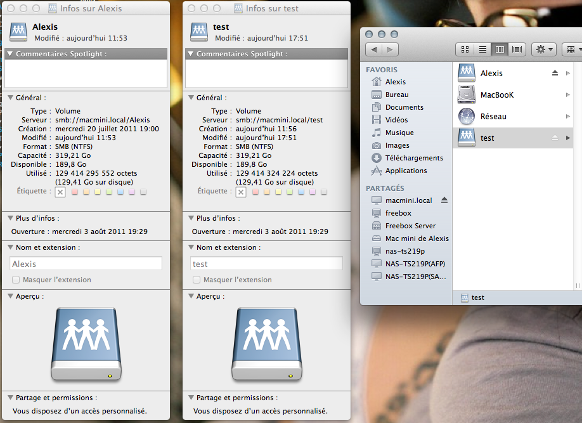
Task: Click large preview icon in Alexis window
Action: 86,344
